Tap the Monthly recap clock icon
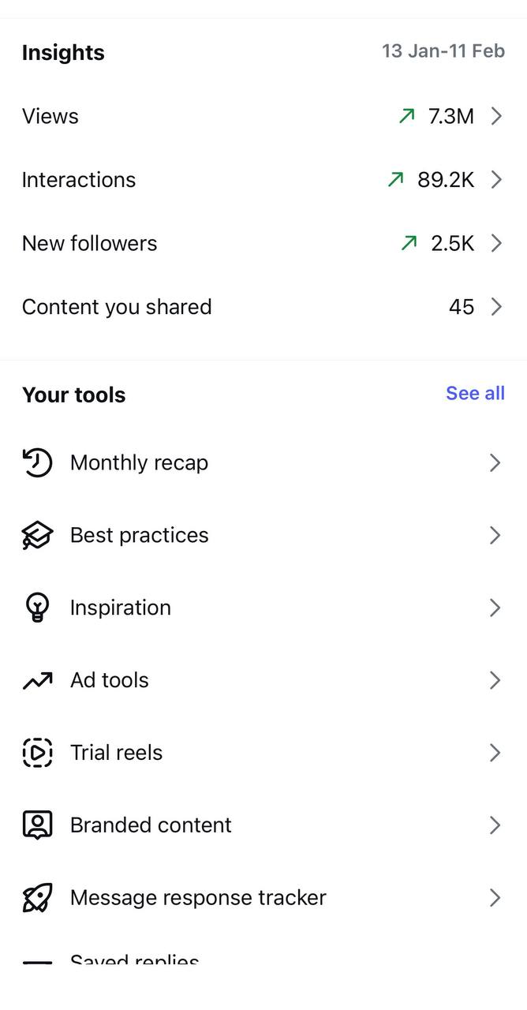The height and width of the screenshot is (1010, 527). [37, 462]
